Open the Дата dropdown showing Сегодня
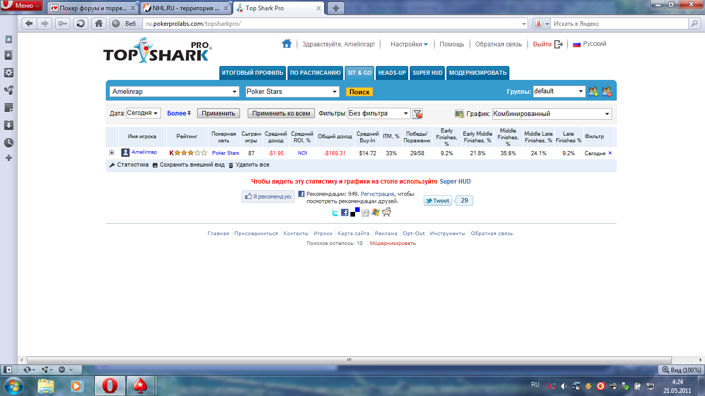This screenshot has height=396, width=705. tap(143, 113)
